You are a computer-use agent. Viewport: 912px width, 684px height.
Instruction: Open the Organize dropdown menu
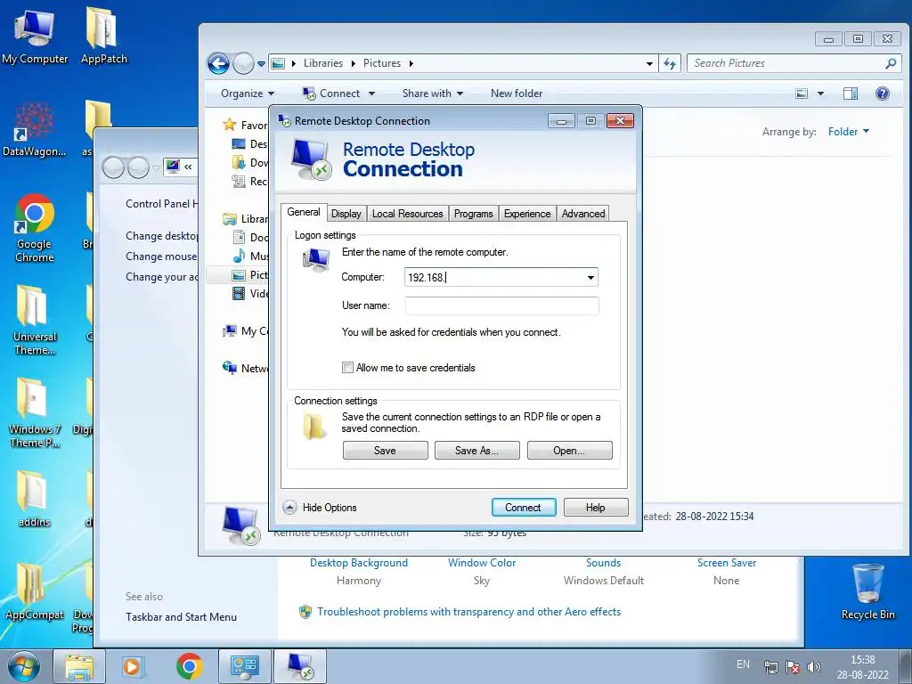[x=248, y=94]
